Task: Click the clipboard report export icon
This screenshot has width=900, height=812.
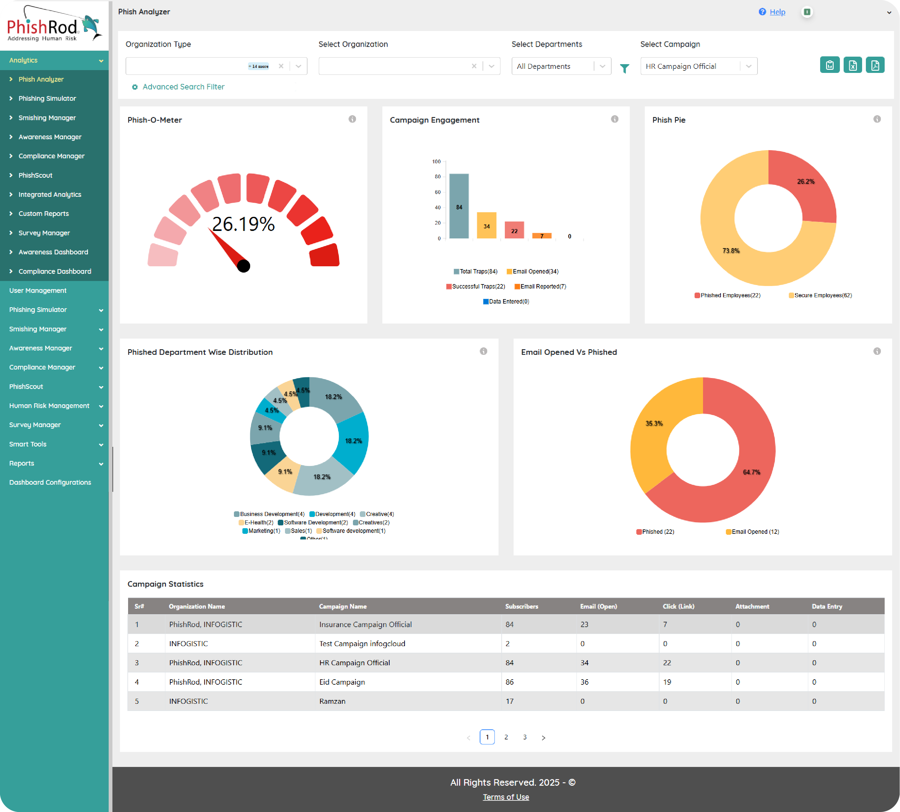Action: (x=830, y=65)
